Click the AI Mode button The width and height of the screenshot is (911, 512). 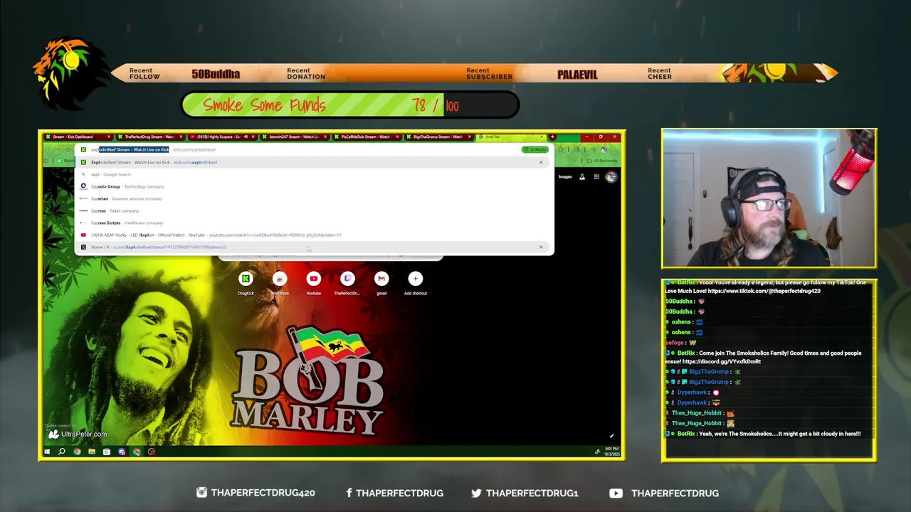point(535,149)
